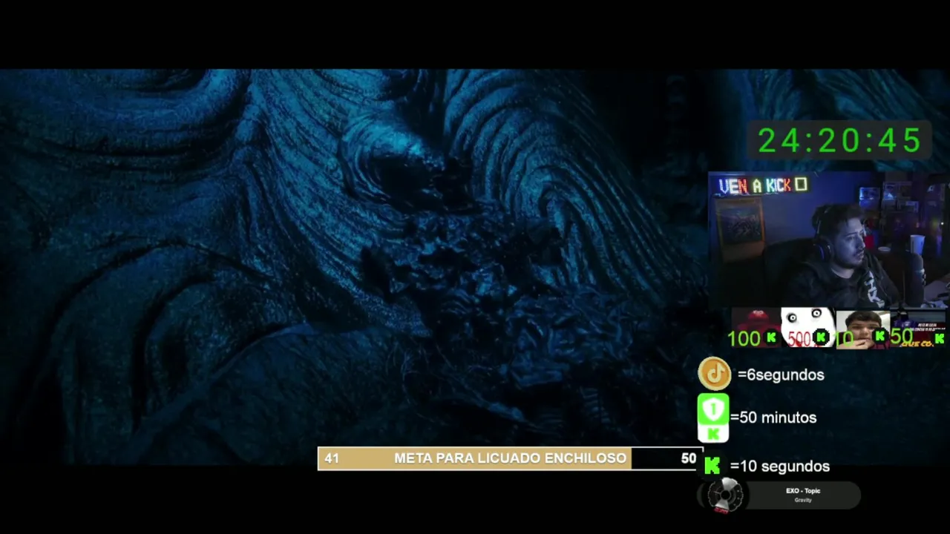This screenshot has width=950, height=534.
Task: Click the '=10 segundos' label
Action: [780, 467]
